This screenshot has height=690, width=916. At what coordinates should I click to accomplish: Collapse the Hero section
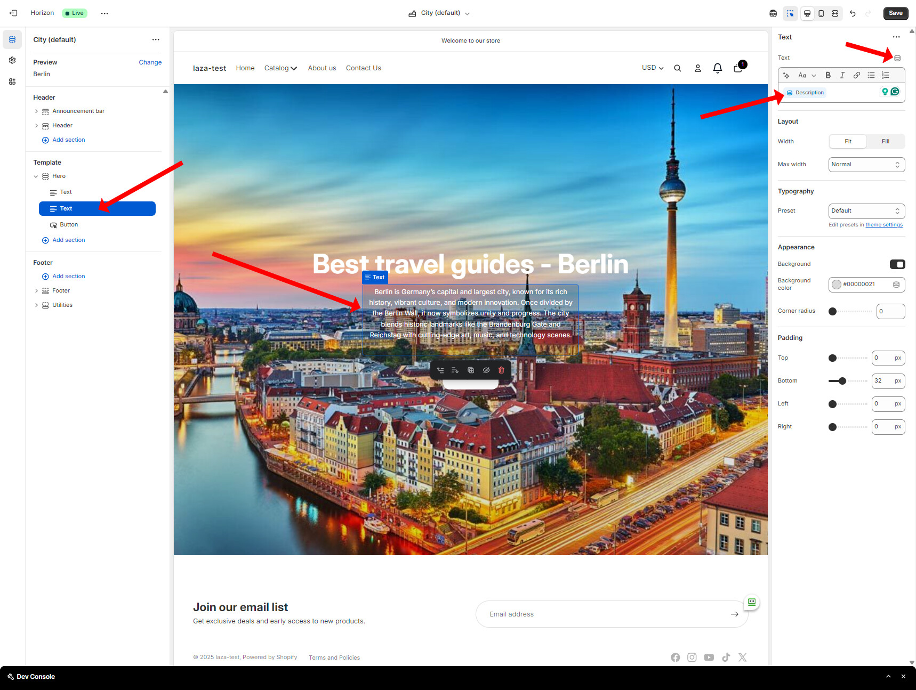(x=36, y=176)
